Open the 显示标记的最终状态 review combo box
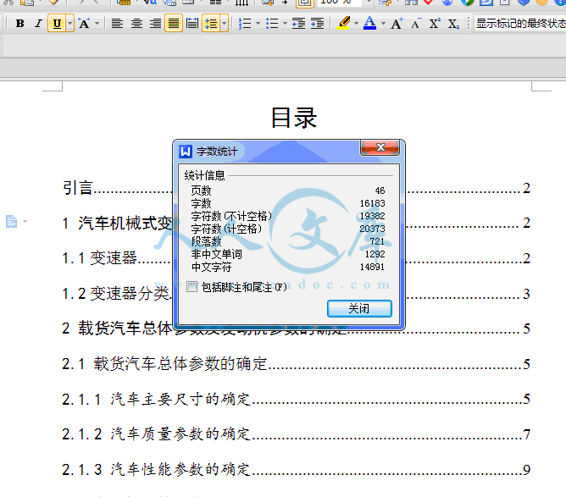Image resolution: width=566 pixels, height=497 pixels. coord(519,24)
